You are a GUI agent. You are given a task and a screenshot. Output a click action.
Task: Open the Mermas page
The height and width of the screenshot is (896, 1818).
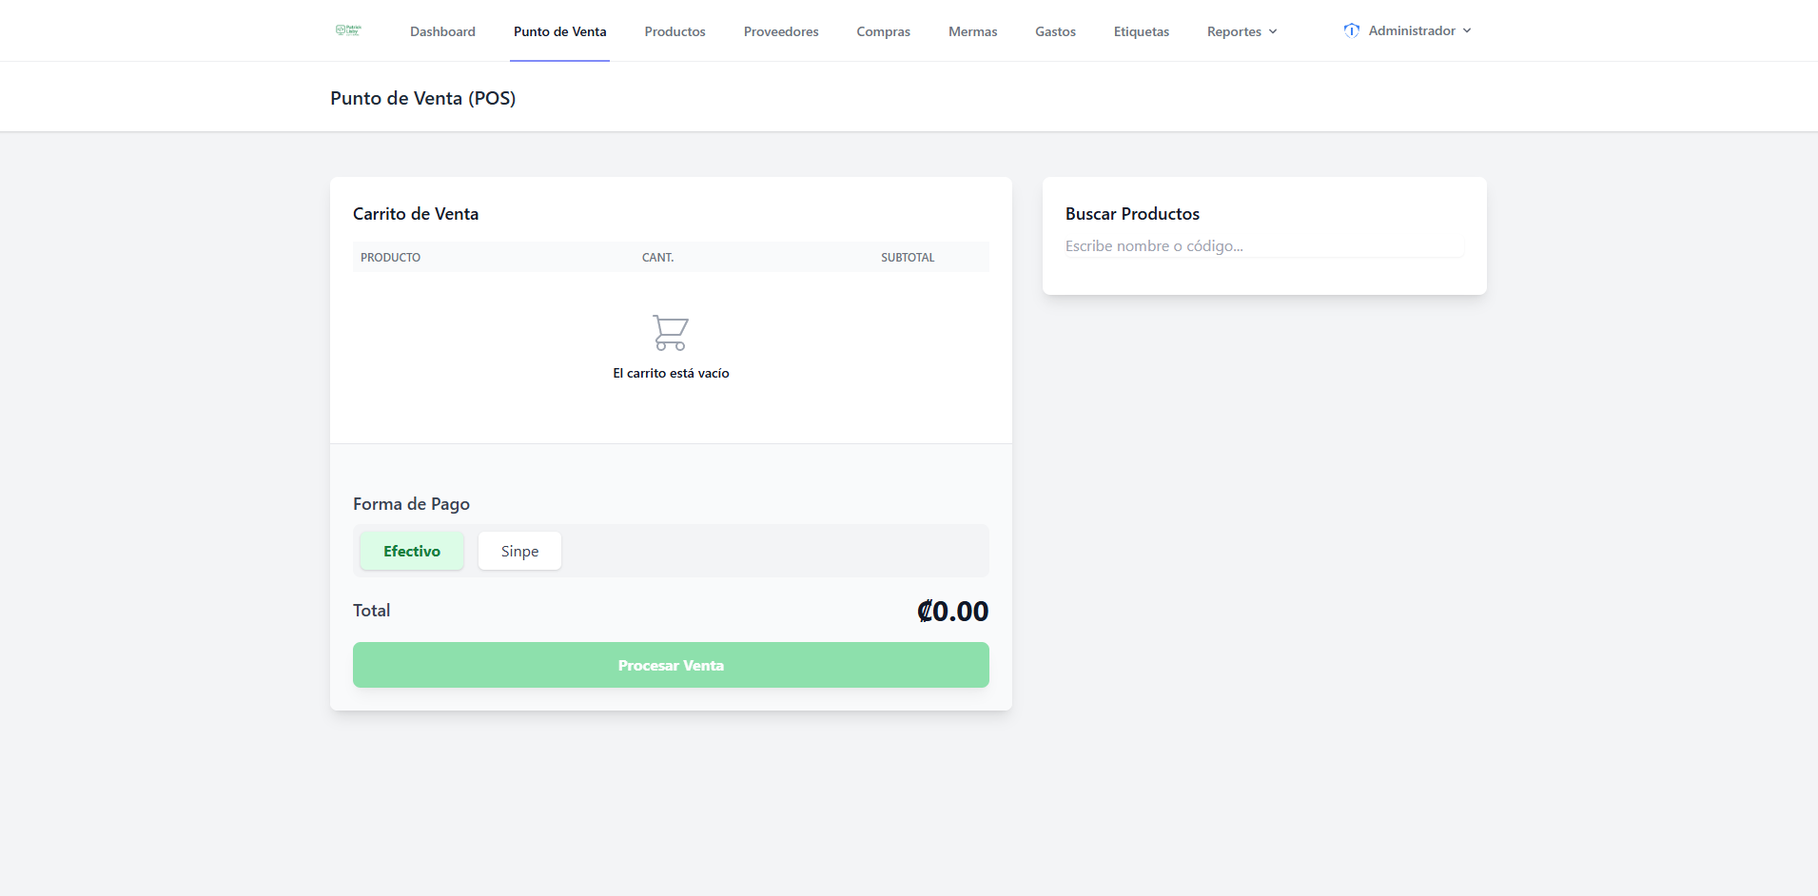(972, 31)
